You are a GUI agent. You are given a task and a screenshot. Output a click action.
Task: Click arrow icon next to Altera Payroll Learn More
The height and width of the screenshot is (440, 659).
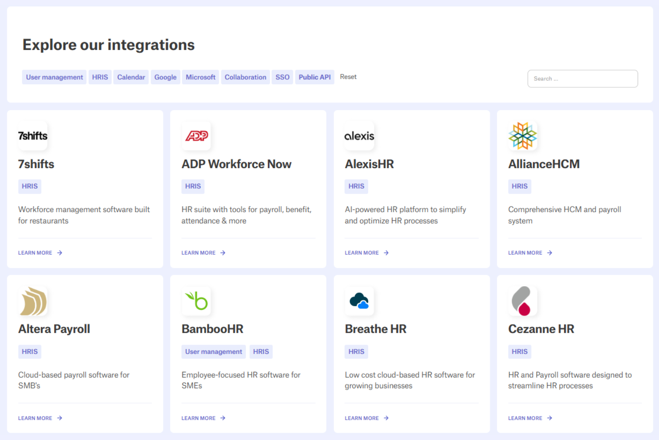coord(60,418)
